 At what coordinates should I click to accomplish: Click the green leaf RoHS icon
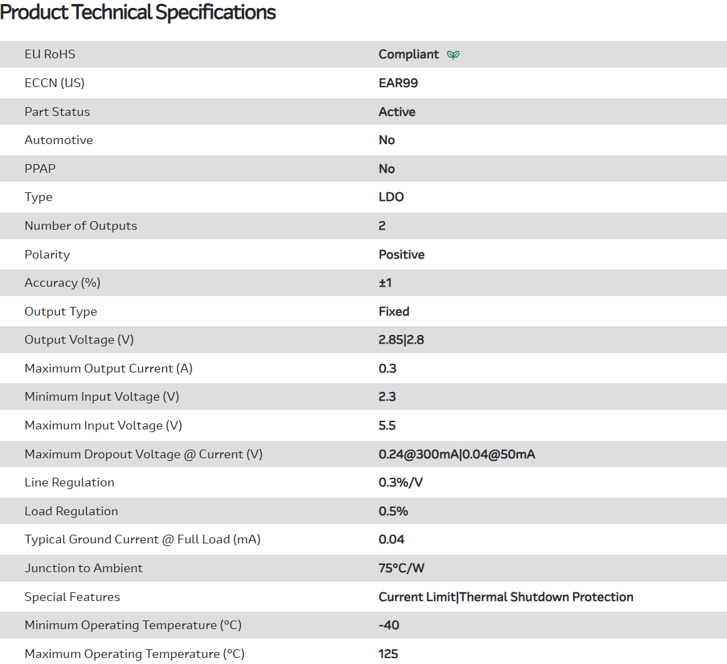(454, 55)
